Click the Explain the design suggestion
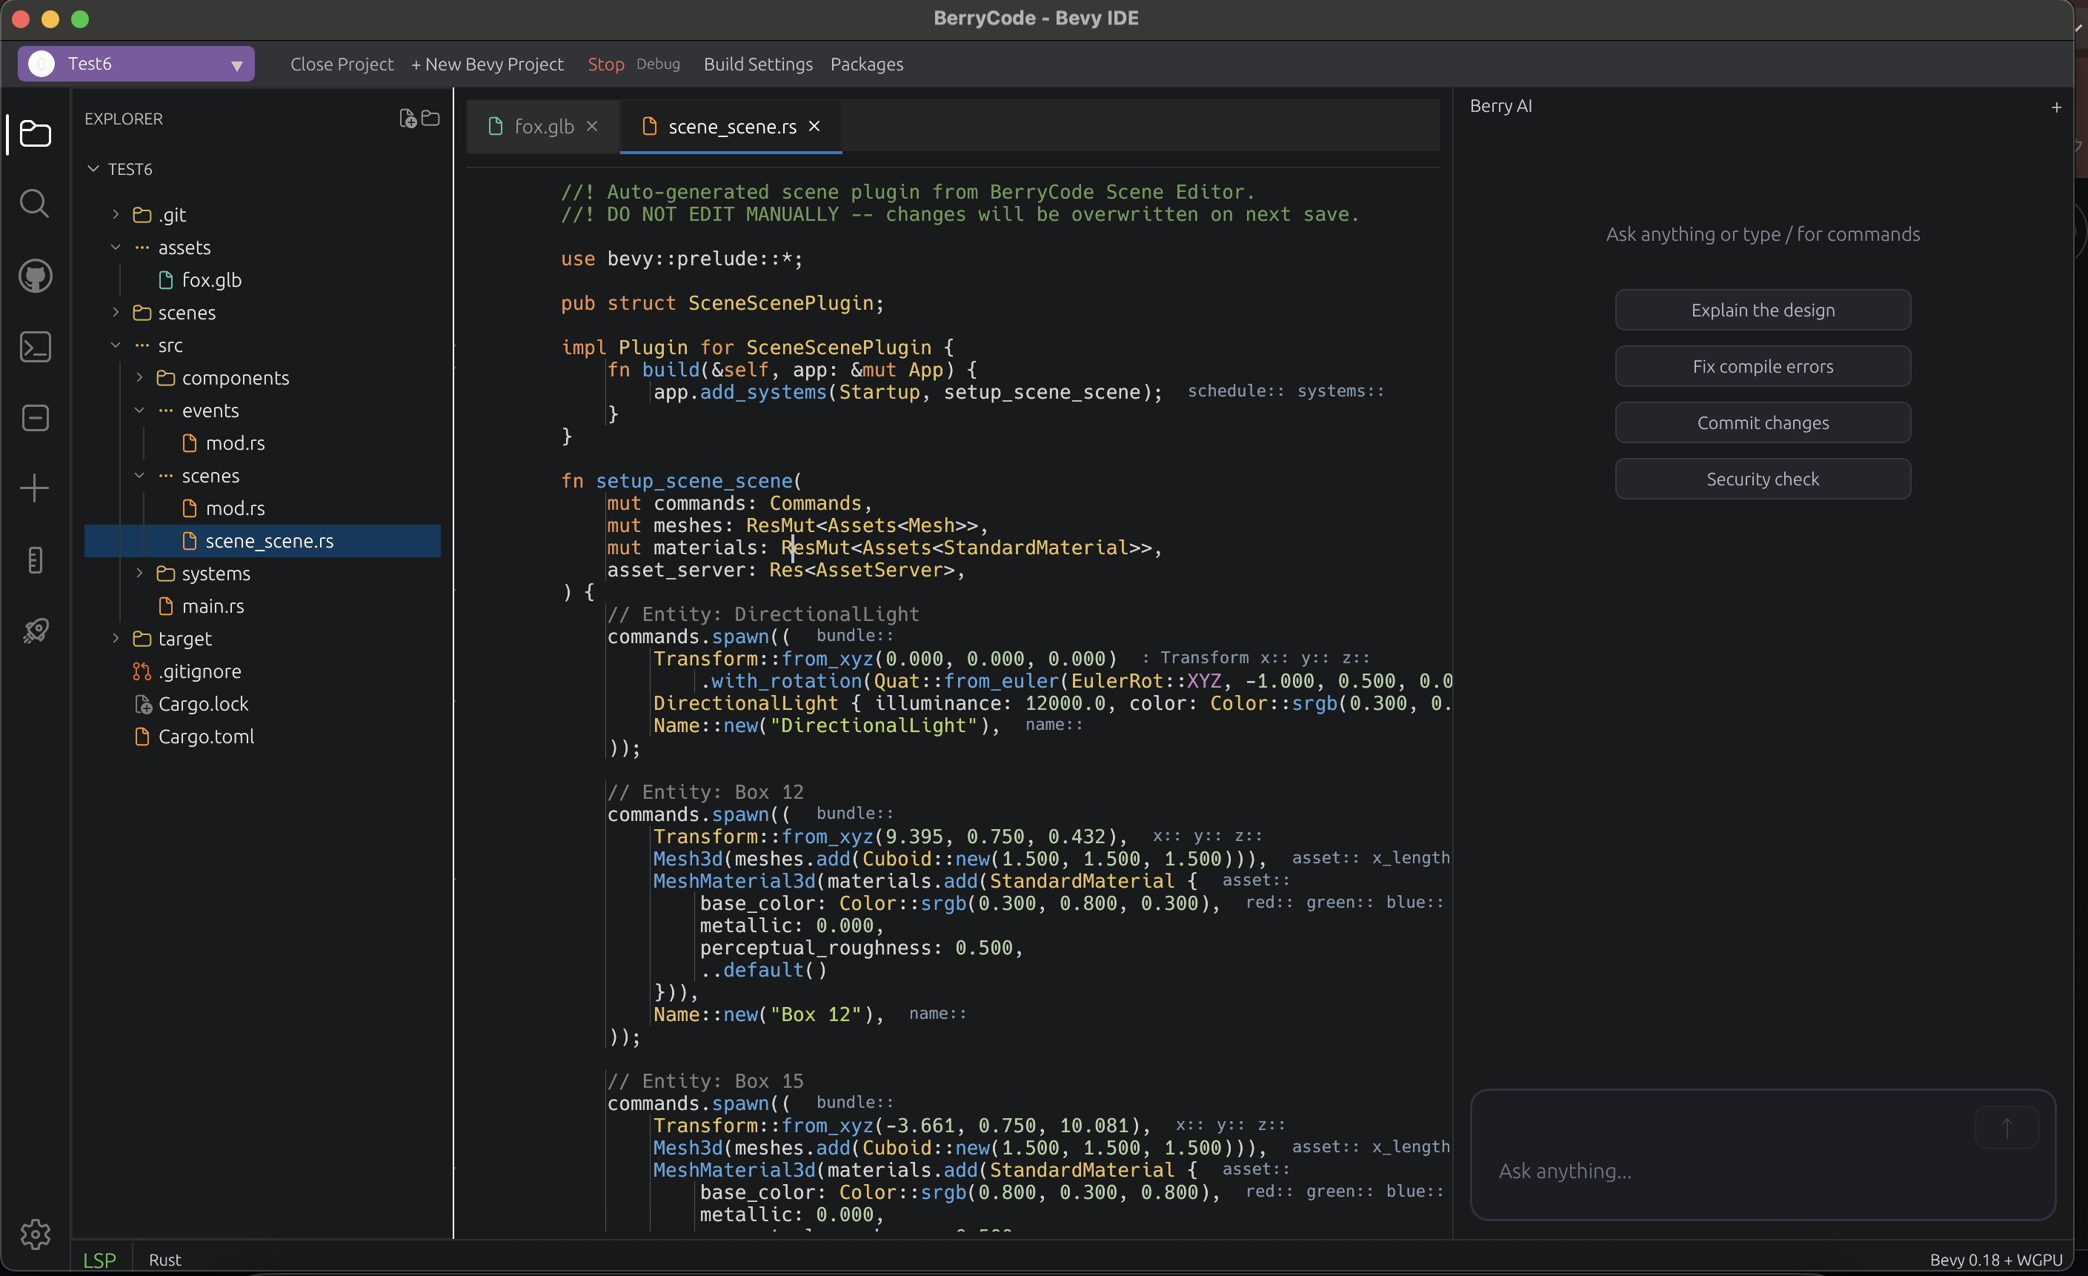2088x1276 pixels. pos(1763,310)
